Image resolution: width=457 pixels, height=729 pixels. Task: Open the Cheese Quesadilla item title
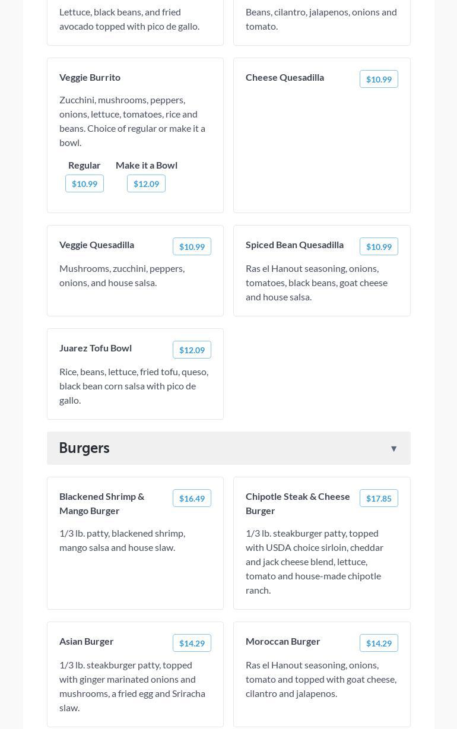285,77
